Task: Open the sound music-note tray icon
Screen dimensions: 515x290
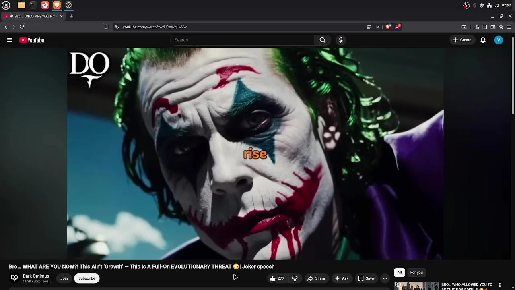Action: coord(497,5)
